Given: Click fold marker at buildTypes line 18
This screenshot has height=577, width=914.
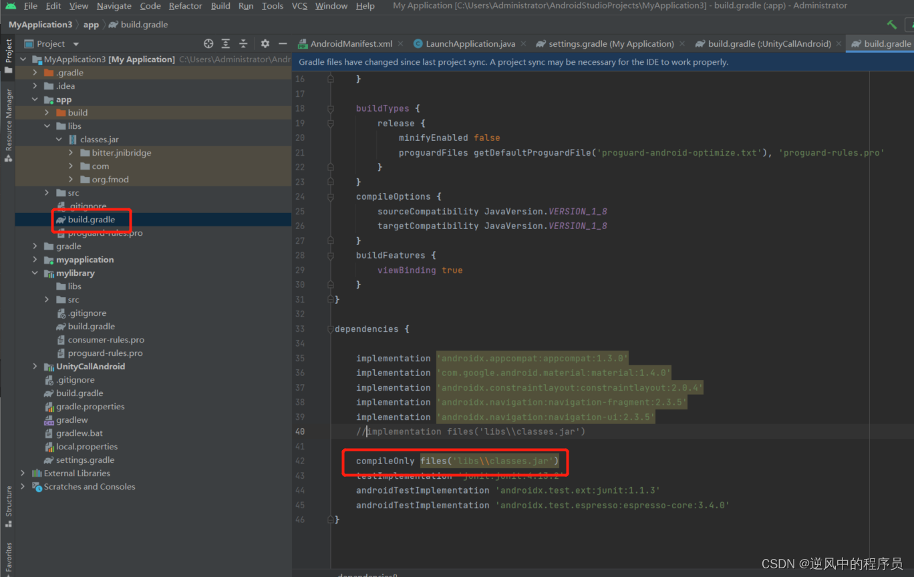Looking at the screenshot, I should [331, 108].
